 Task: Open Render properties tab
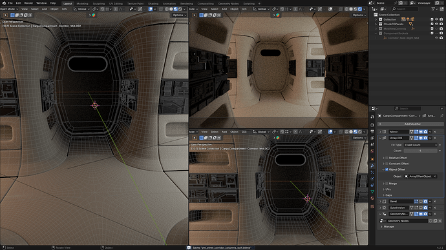point(372,125)
